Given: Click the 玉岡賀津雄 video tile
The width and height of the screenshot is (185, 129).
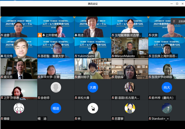Looking at the screenshot, I should click(130, 27).
